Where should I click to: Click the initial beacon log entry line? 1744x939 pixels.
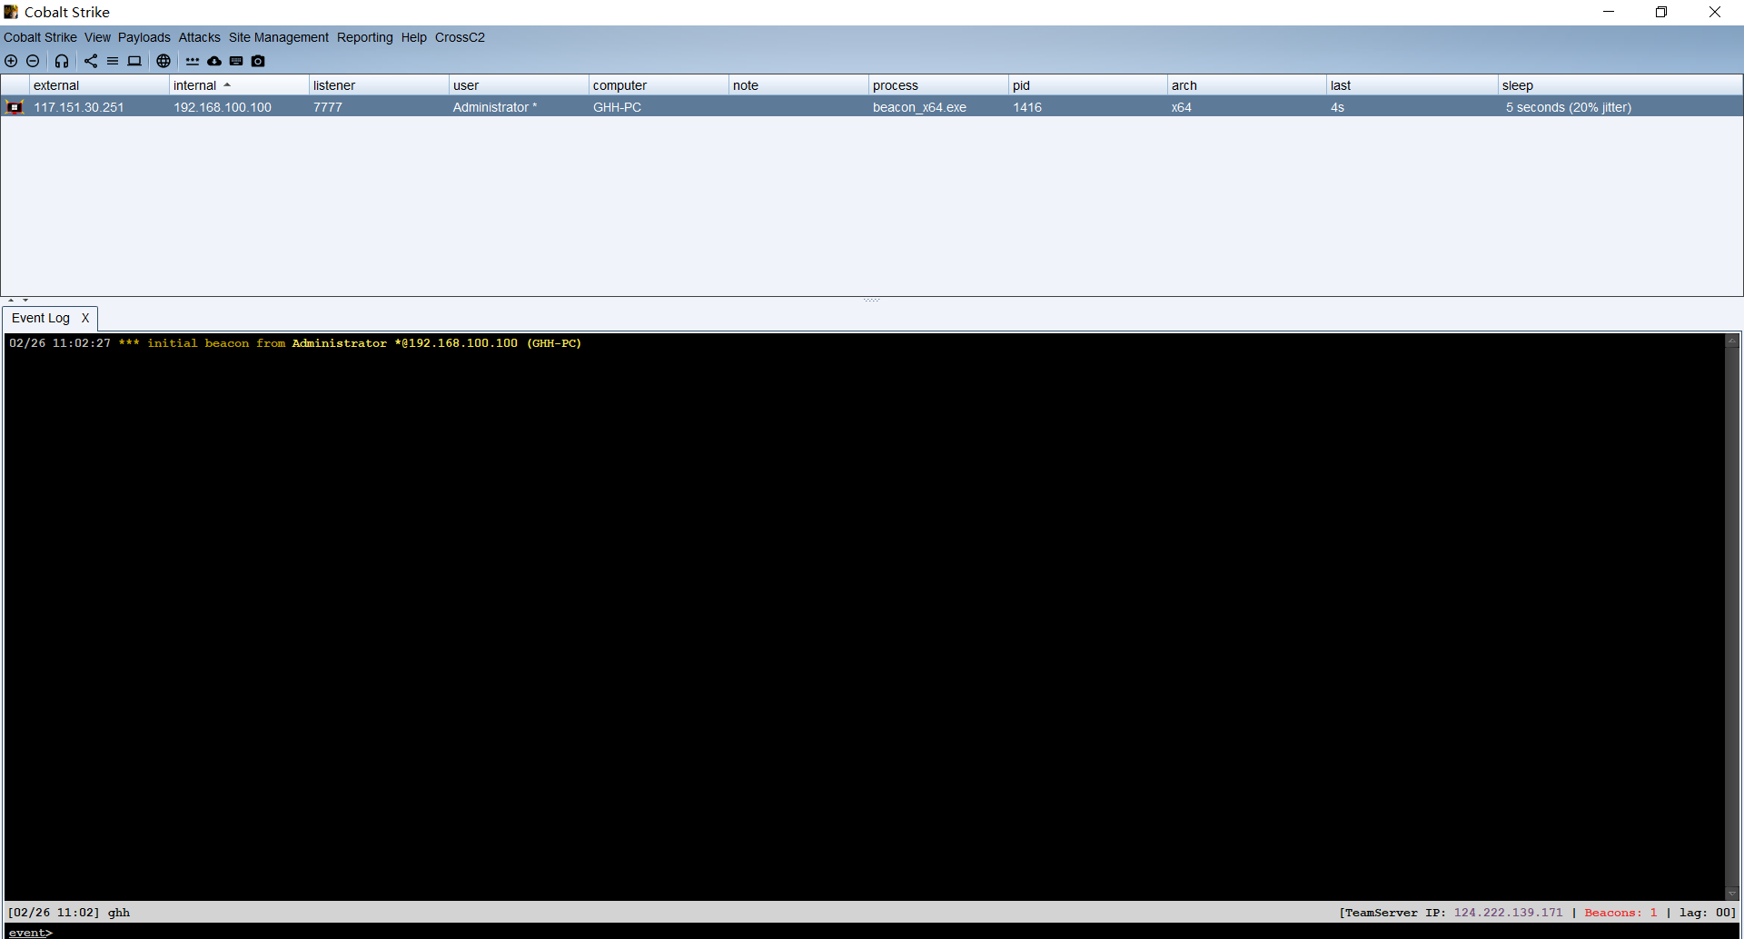295,343
